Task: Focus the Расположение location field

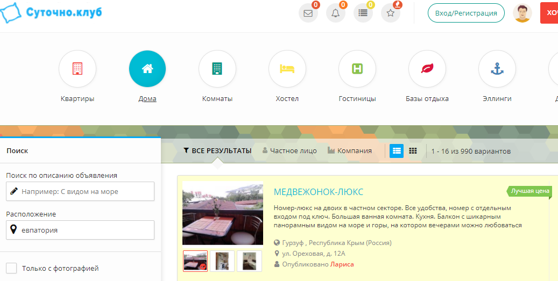Action: tap(80, 230)
